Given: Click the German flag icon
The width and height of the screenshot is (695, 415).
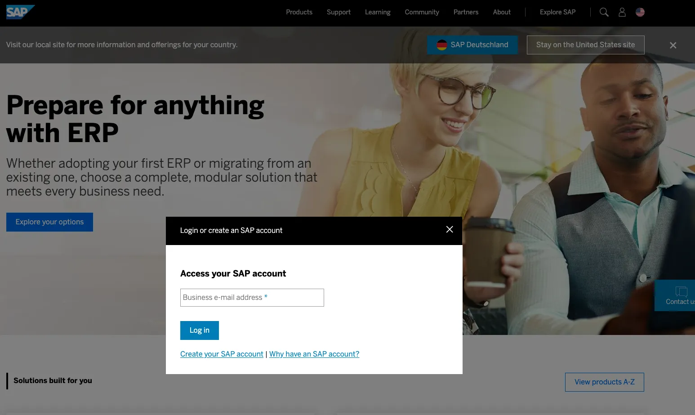Looking at the screenshot, I should point(442,45).
